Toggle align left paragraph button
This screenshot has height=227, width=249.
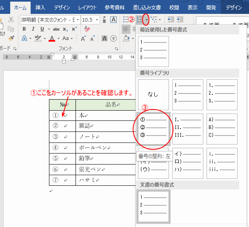(x=126, y=29)
